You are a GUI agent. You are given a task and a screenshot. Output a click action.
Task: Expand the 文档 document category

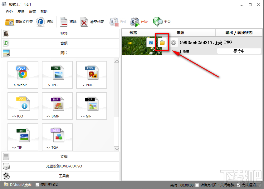coord(61,157)
